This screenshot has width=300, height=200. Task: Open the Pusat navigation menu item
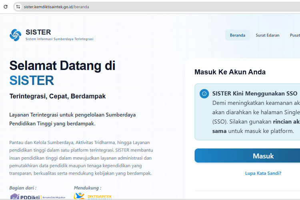click(295, 35)
